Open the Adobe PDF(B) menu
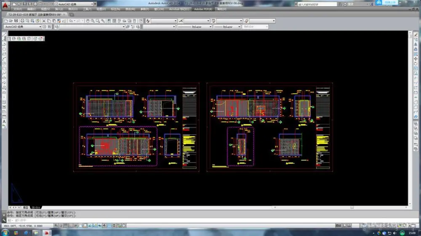 [x=204, y=9]
